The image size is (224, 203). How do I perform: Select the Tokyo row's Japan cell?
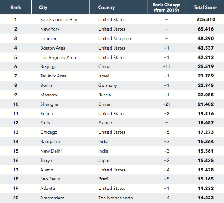(105, 161)
